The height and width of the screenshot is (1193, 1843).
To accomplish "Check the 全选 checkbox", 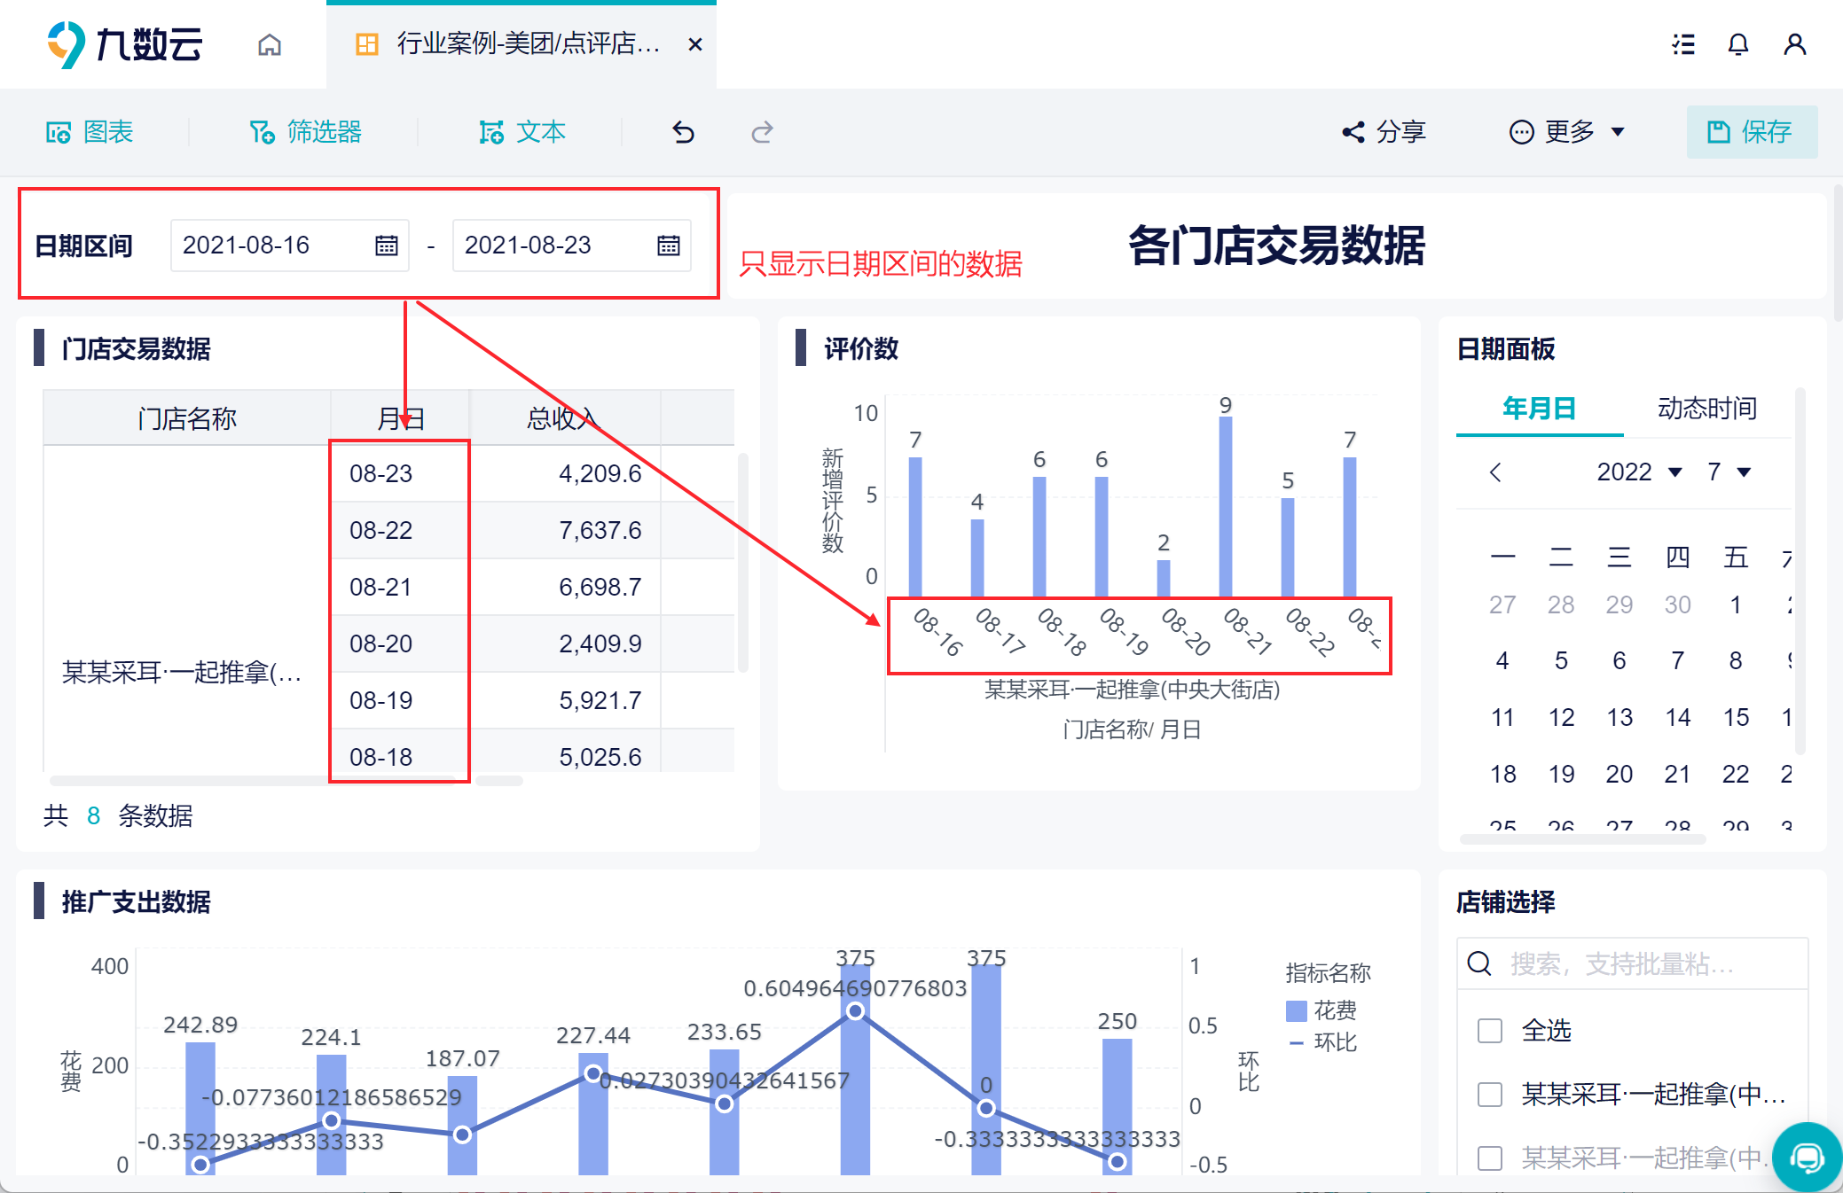I will 1490,1031.
